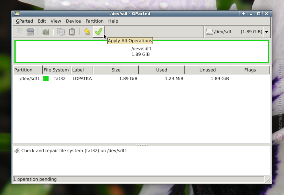
Task: Click the Paste partition clipboard icon
Action: (72, 32)
